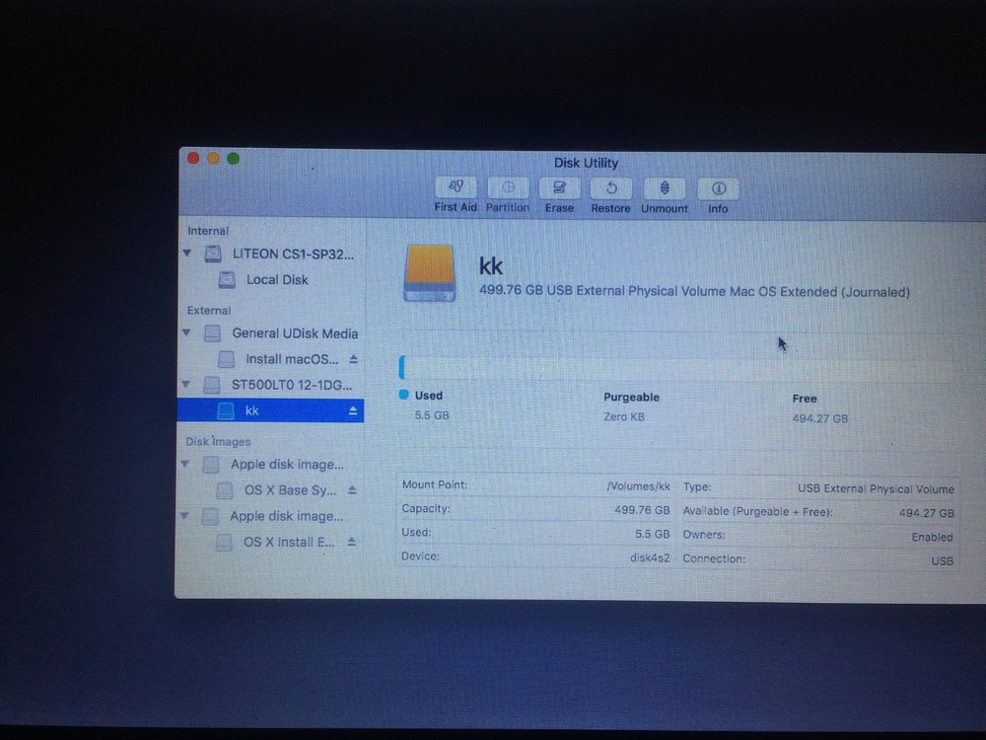
Task: Click the disk usage bar
Action: click(x=678, y=367)
